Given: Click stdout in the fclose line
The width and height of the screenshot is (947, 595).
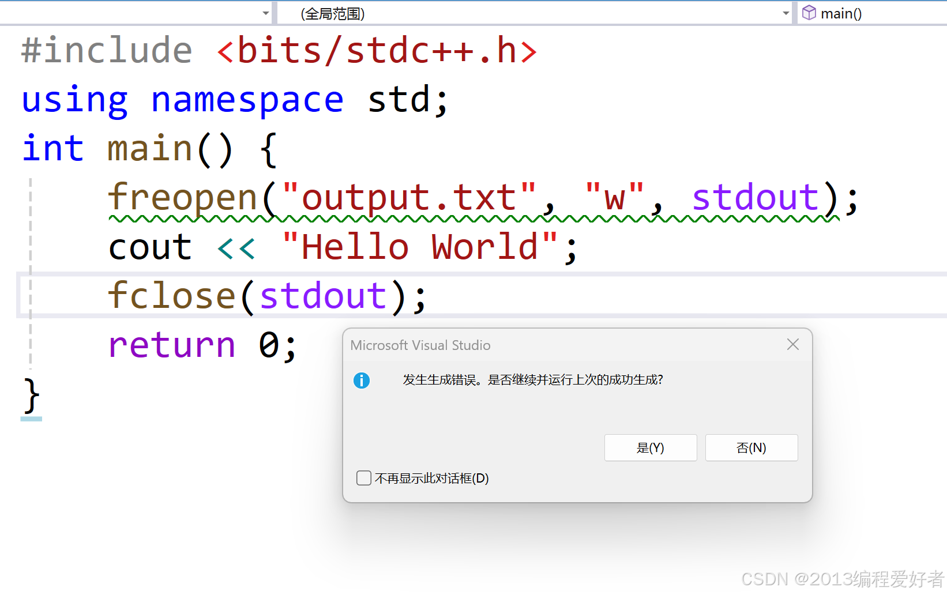Looking at the screenshot, I should click(323, 296).
